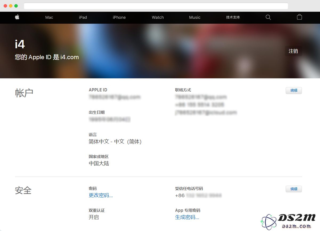Click the 出生日期 label
This screenshot has height=231, width=320.
click(x=97, y=112)
